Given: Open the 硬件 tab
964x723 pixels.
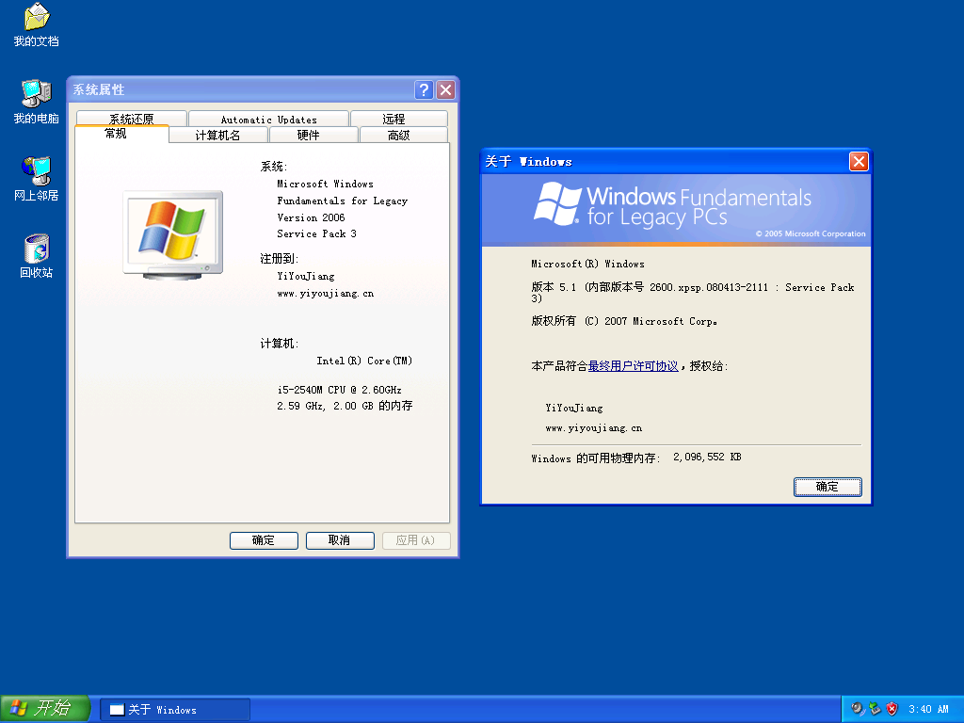Looking at the screenshot, I should tap(313, 136).
